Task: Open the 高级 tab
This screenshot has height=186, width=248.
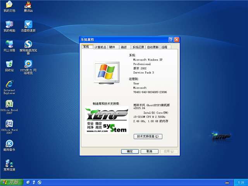Action: click(125, 47)
